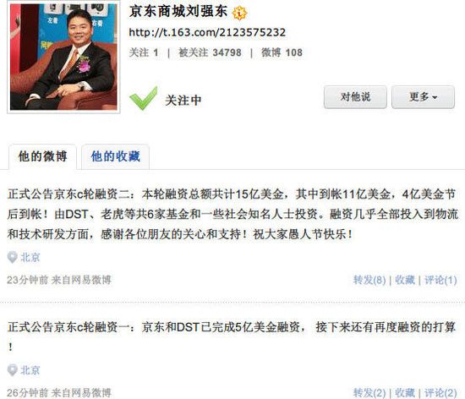Screen dimensions: 465x399
Task: Click the 被关注 34798 followers count
Action: coord(210,52)
